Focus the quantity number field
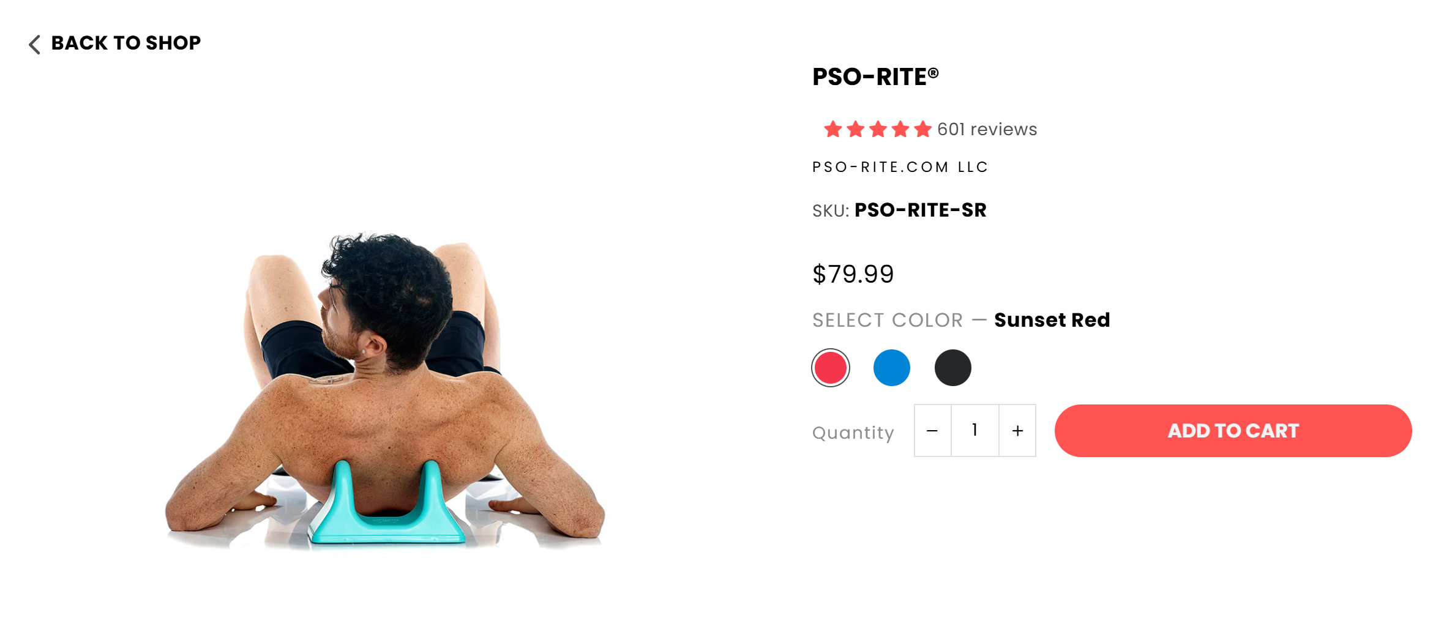The image size is (1444, 618). coord(975,431)
